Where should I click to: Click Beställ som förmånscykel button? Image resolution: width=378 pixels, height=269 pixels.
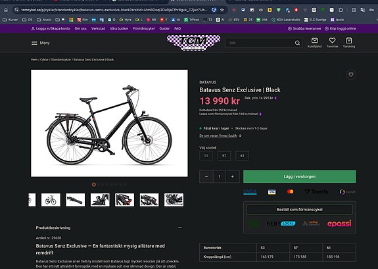[299, 209]
